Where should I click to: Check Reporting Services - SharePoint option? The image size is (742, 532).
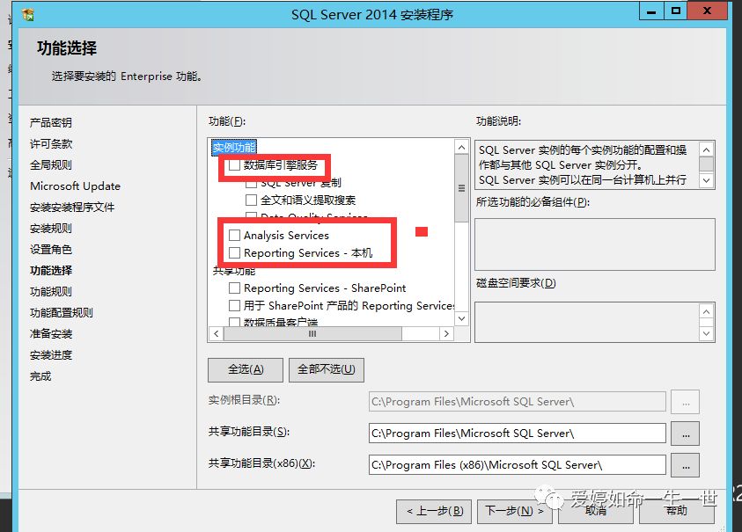(x=234, y=288)
